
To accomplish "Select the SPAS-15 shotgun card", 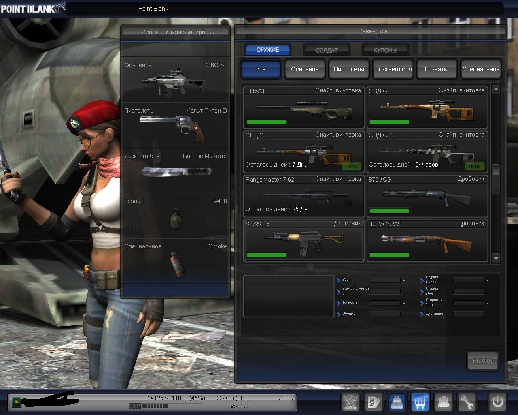I will click(x=304, y=240).
